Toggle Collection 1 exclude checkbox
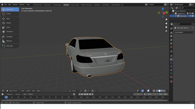 pos(188,13)
